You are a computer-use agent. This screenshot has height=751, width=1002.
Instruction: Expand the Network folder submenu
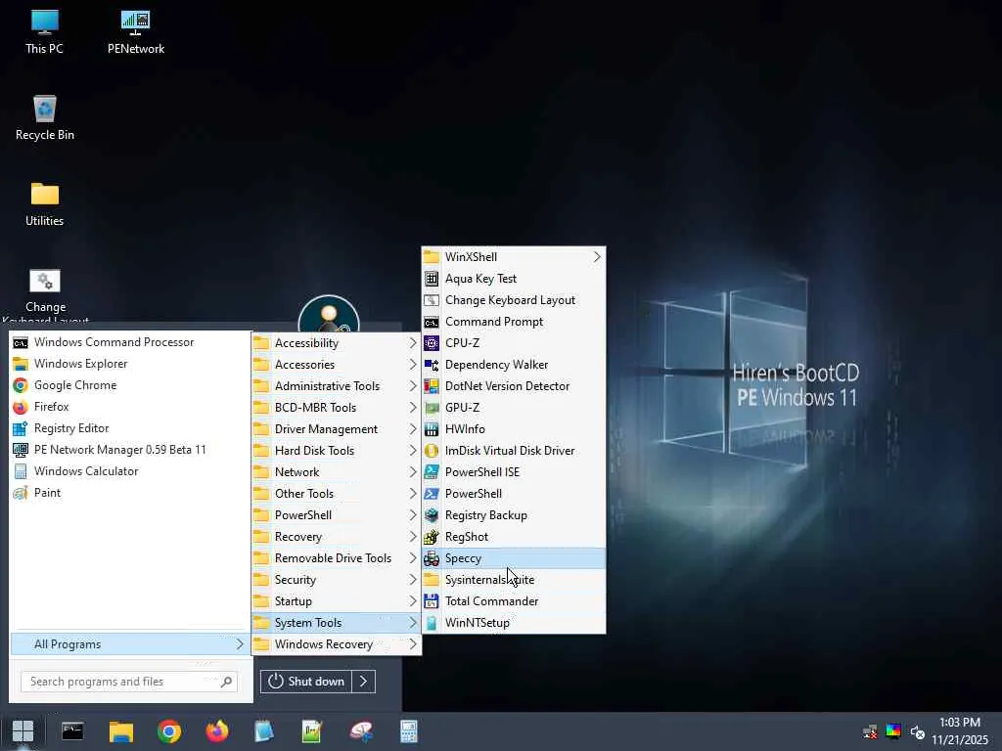click(337, 472)
